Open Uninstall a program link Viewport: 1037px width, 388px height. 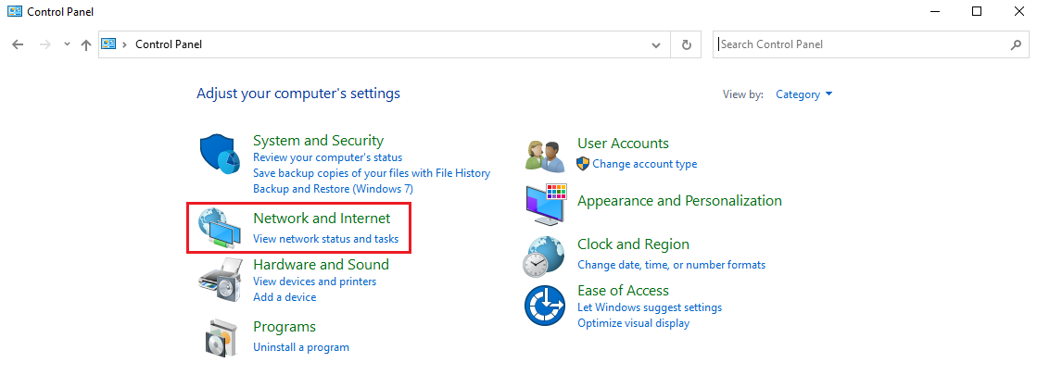coord(301,347)
